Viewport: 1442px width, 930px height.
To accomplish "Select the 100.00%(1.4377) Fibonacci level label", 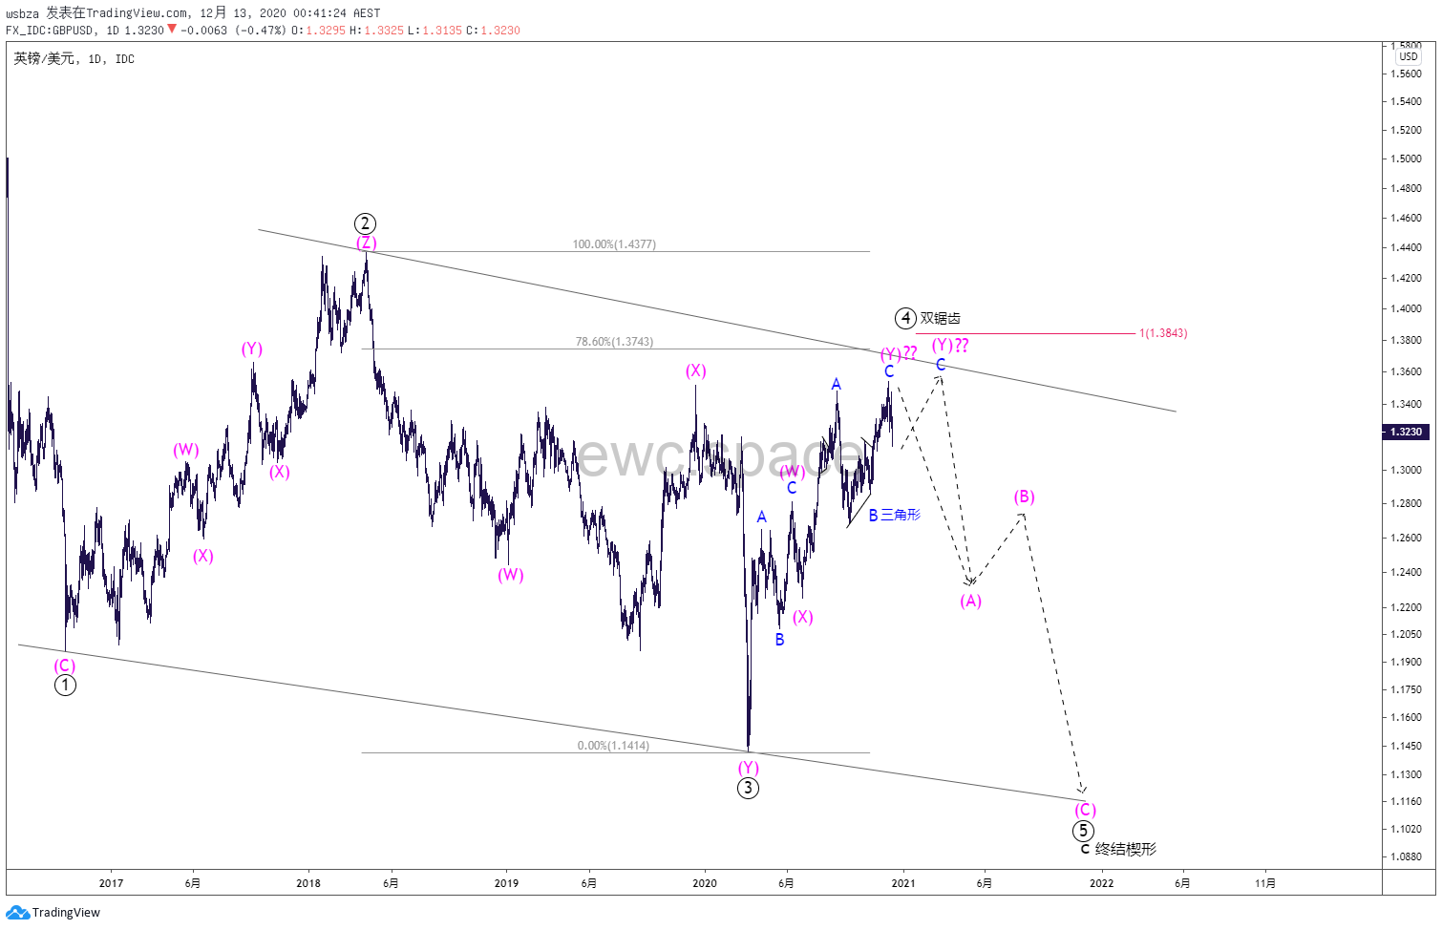I will (614, 244).
